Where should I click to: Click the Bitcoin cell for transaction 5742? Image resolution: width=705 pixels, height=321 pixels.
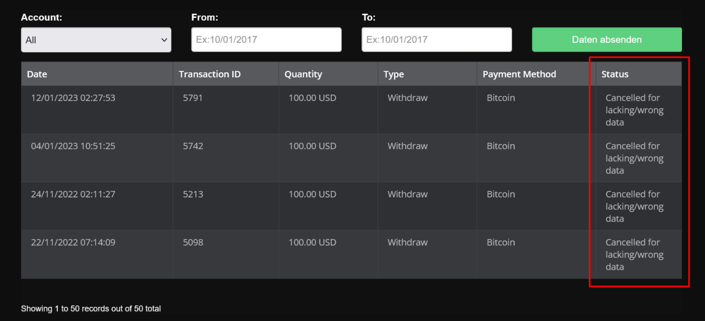[501, 146]
